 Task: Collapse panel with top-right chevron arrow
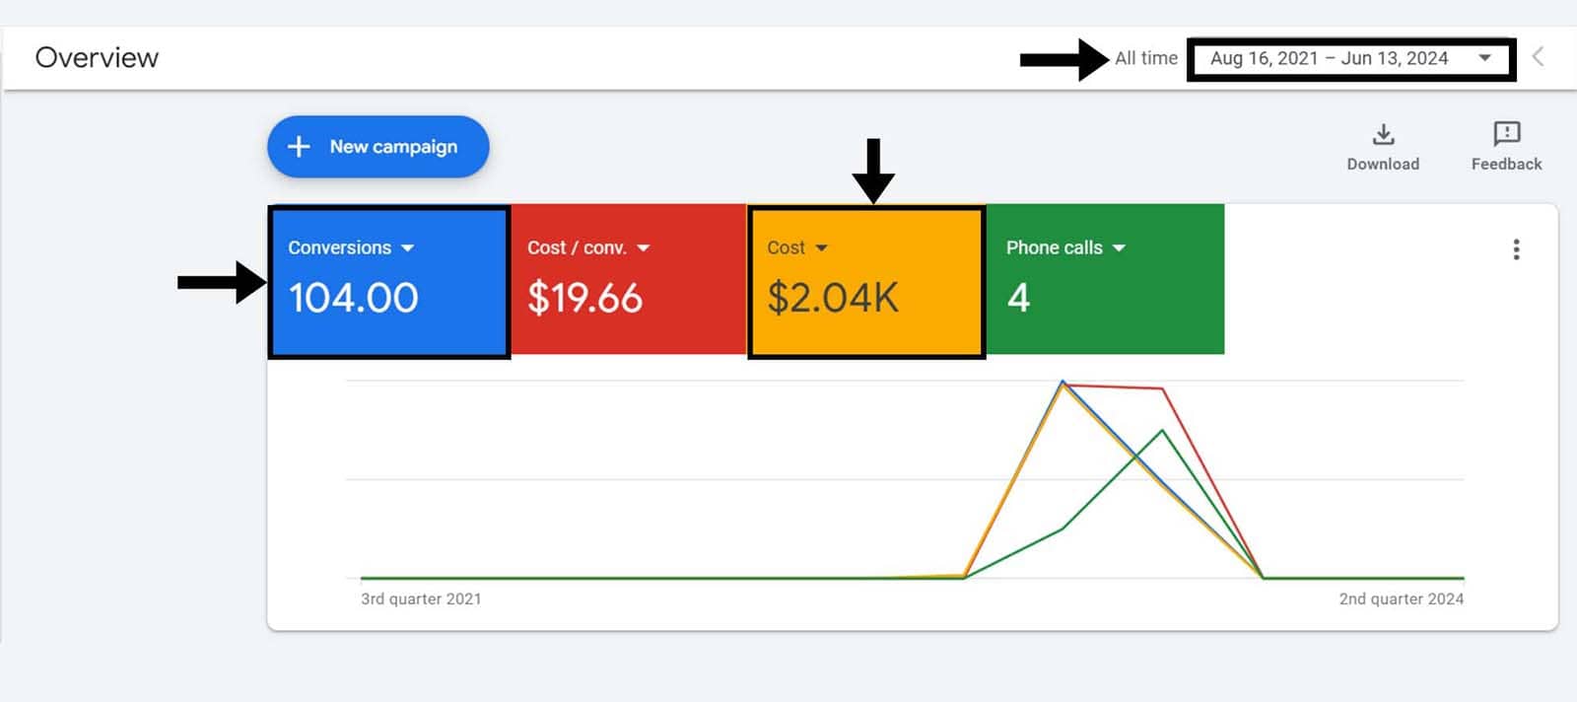point(1538,57)
